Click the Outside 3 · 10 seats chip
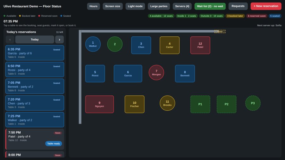Viewport: 285px width, 160px height. tap(212, 16)
